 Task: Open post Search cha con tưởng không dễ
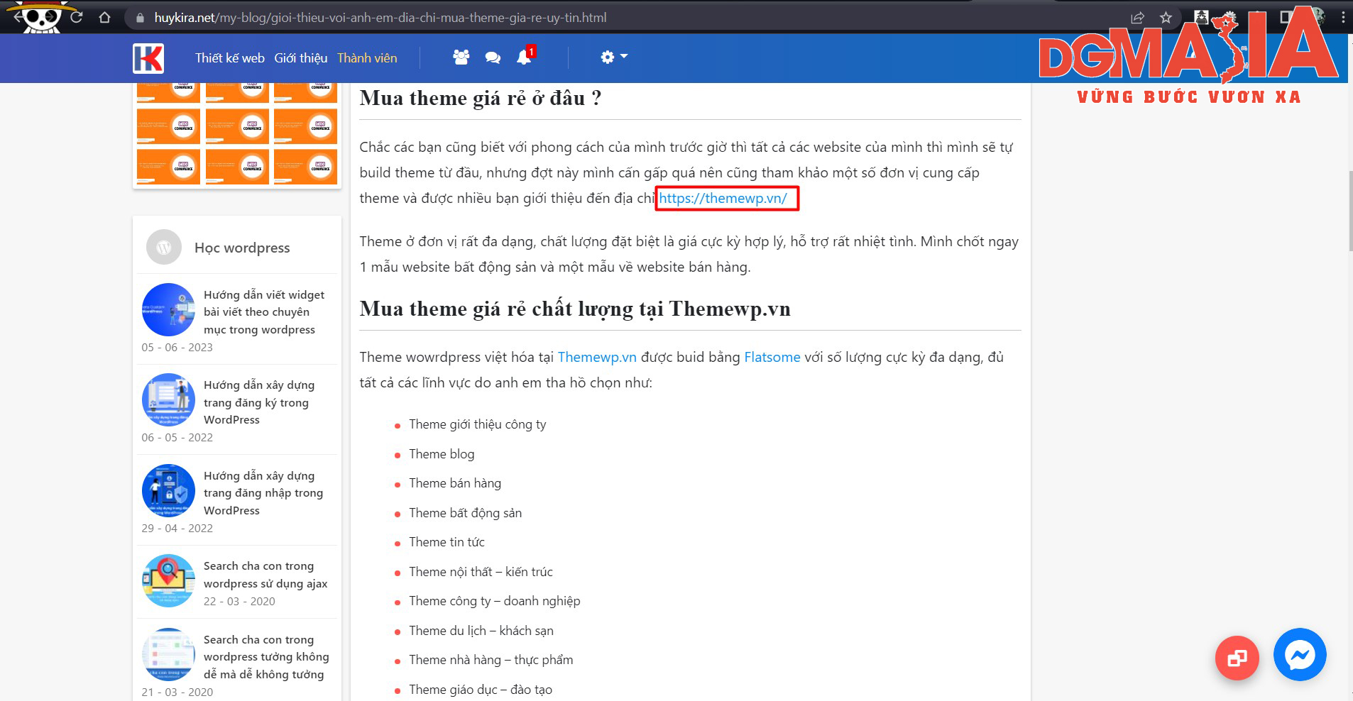click(x=266, y=657)
